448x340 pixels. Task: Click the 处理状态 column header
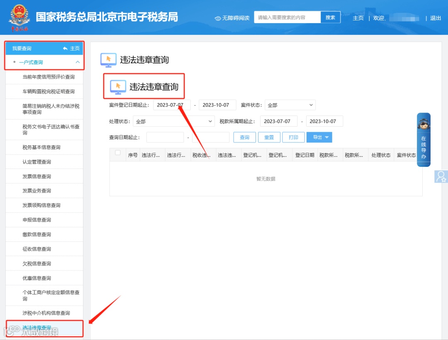(381, 155)
